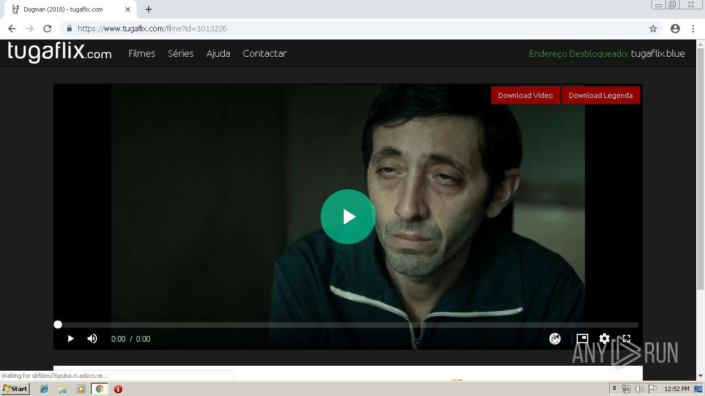Show hidden system tray icons
The image size is (705, 396).
click(x=614, y=389)
